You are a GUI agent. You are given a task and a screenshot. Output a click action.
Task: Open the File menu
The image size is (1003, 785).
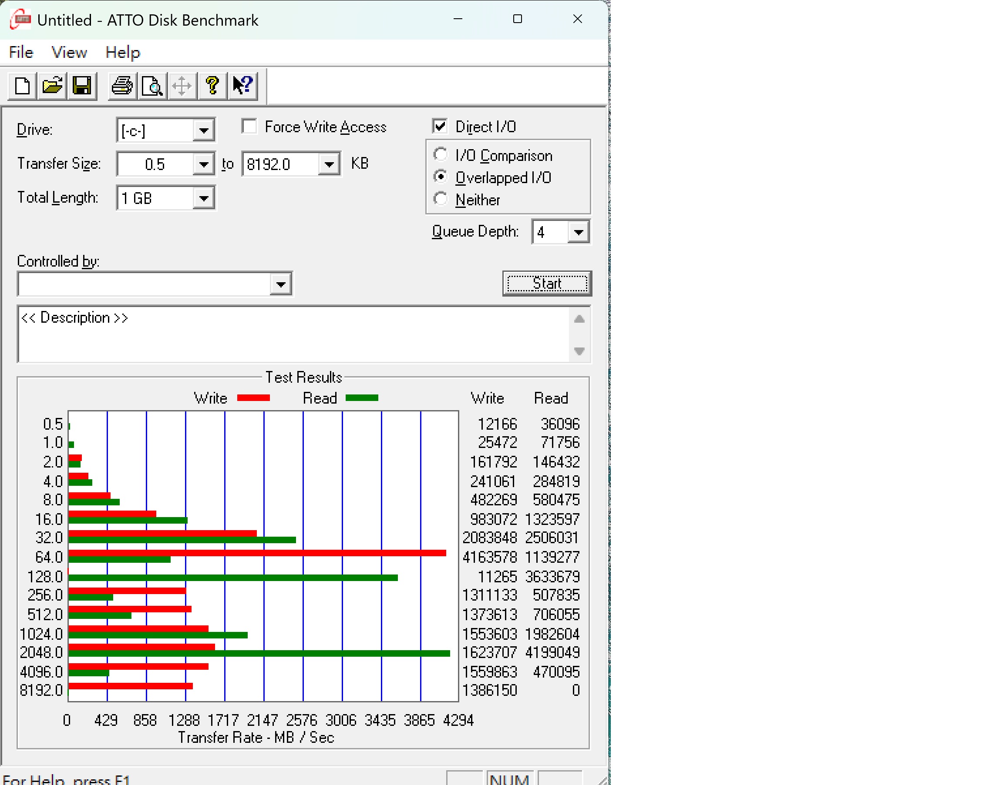pos(21,52)
